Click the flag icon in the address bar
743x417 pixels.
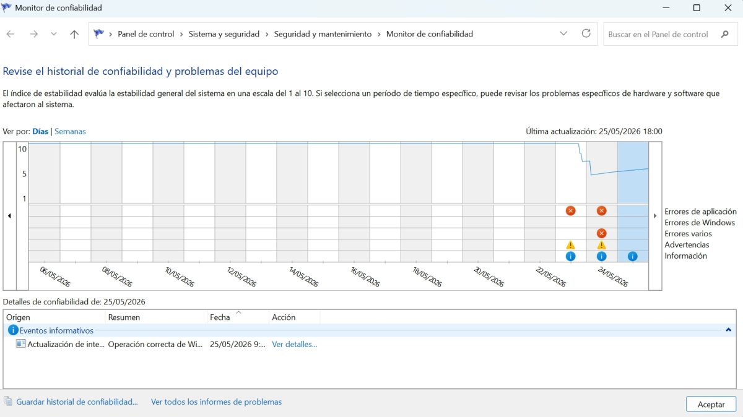(98, 34)
